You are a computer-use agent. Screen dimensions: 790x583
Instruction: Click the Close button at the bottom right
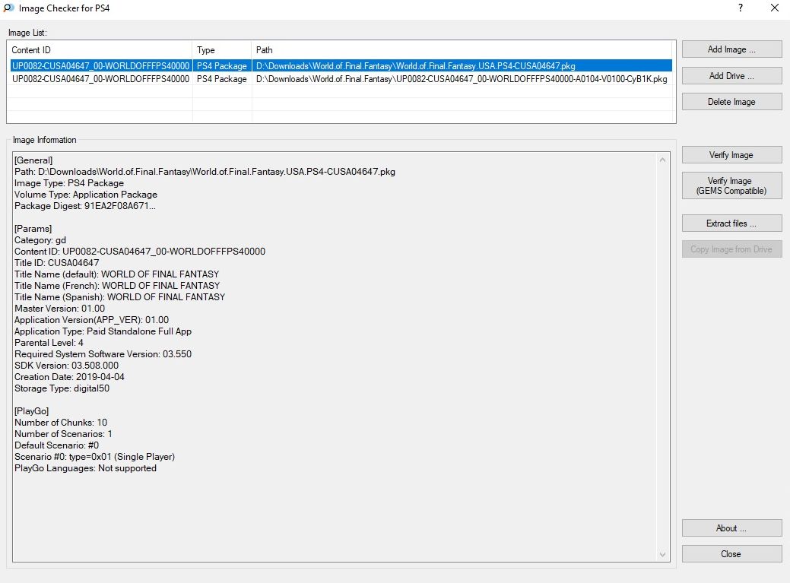pyautogui.click(x=731, y=554)
